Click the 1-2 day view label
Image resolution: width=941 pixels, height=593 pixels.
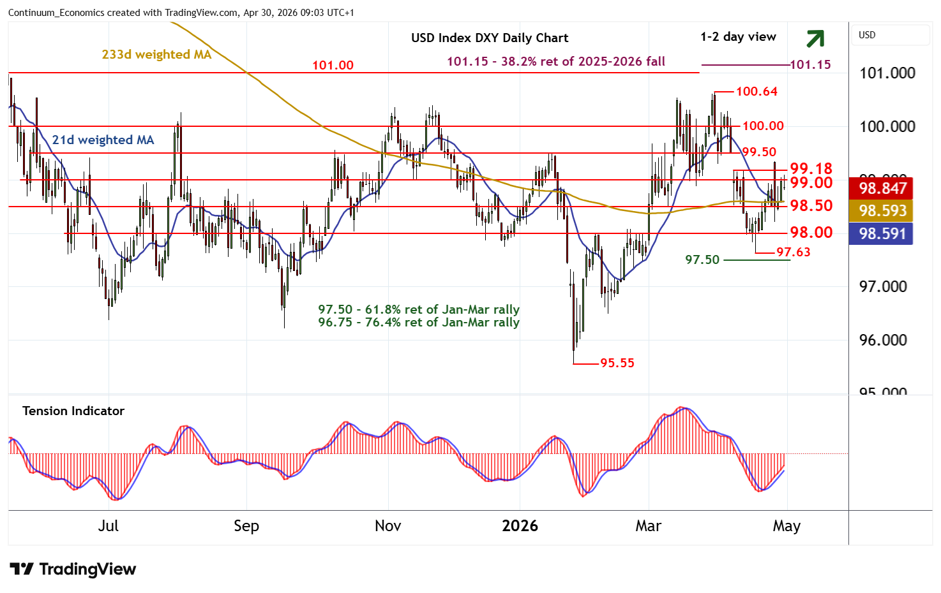tap(738, 37)
